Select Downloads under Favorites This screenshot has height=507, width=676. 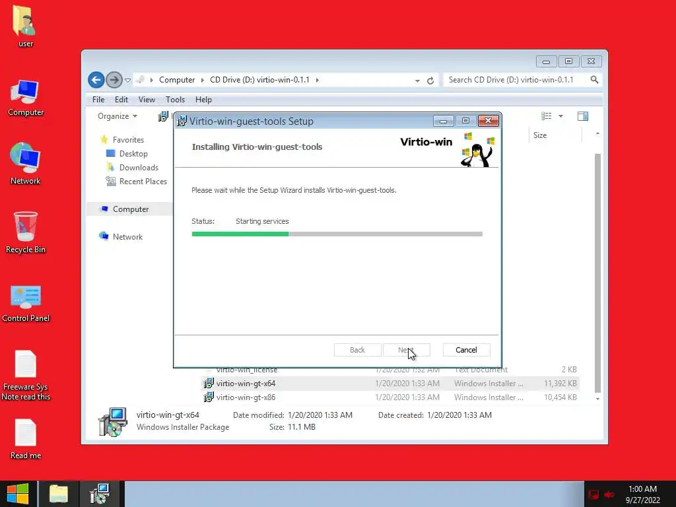pos(139,167)
